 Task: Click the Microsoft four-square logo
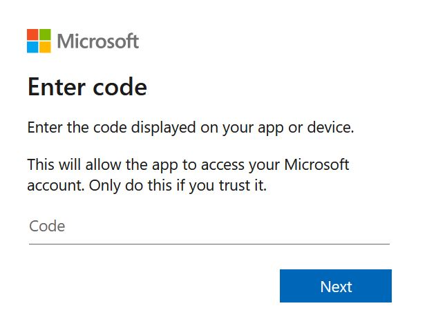[x=39, y=41]
